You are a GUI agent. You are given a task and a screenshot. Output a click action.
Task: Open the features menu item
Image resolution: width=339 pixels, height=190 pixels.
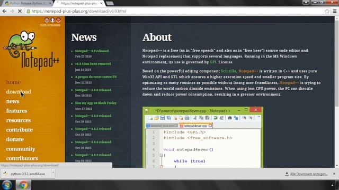[x=16, y=111]
